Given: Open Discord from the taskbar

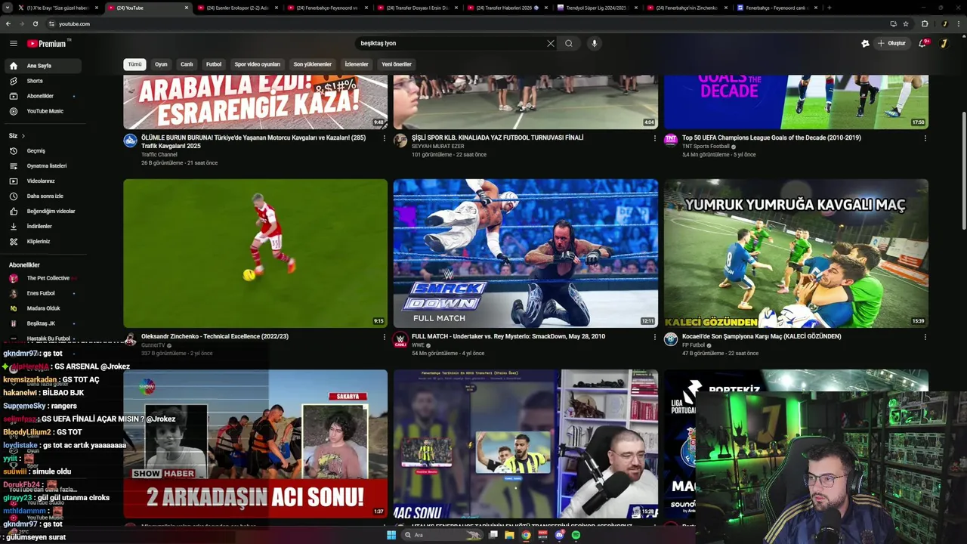Looking at the screenshot, I should [x=559, y=535].
